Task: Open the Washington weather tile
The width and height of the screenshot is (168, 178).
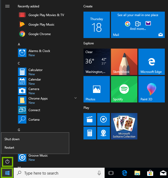Action: tap(97, 62)
